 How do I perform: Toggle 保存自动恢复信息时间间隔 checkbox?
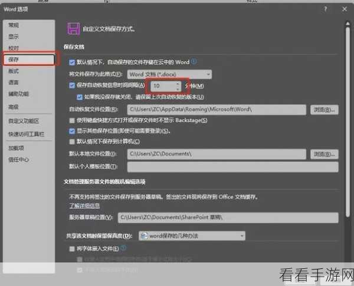tap(72, 85)
